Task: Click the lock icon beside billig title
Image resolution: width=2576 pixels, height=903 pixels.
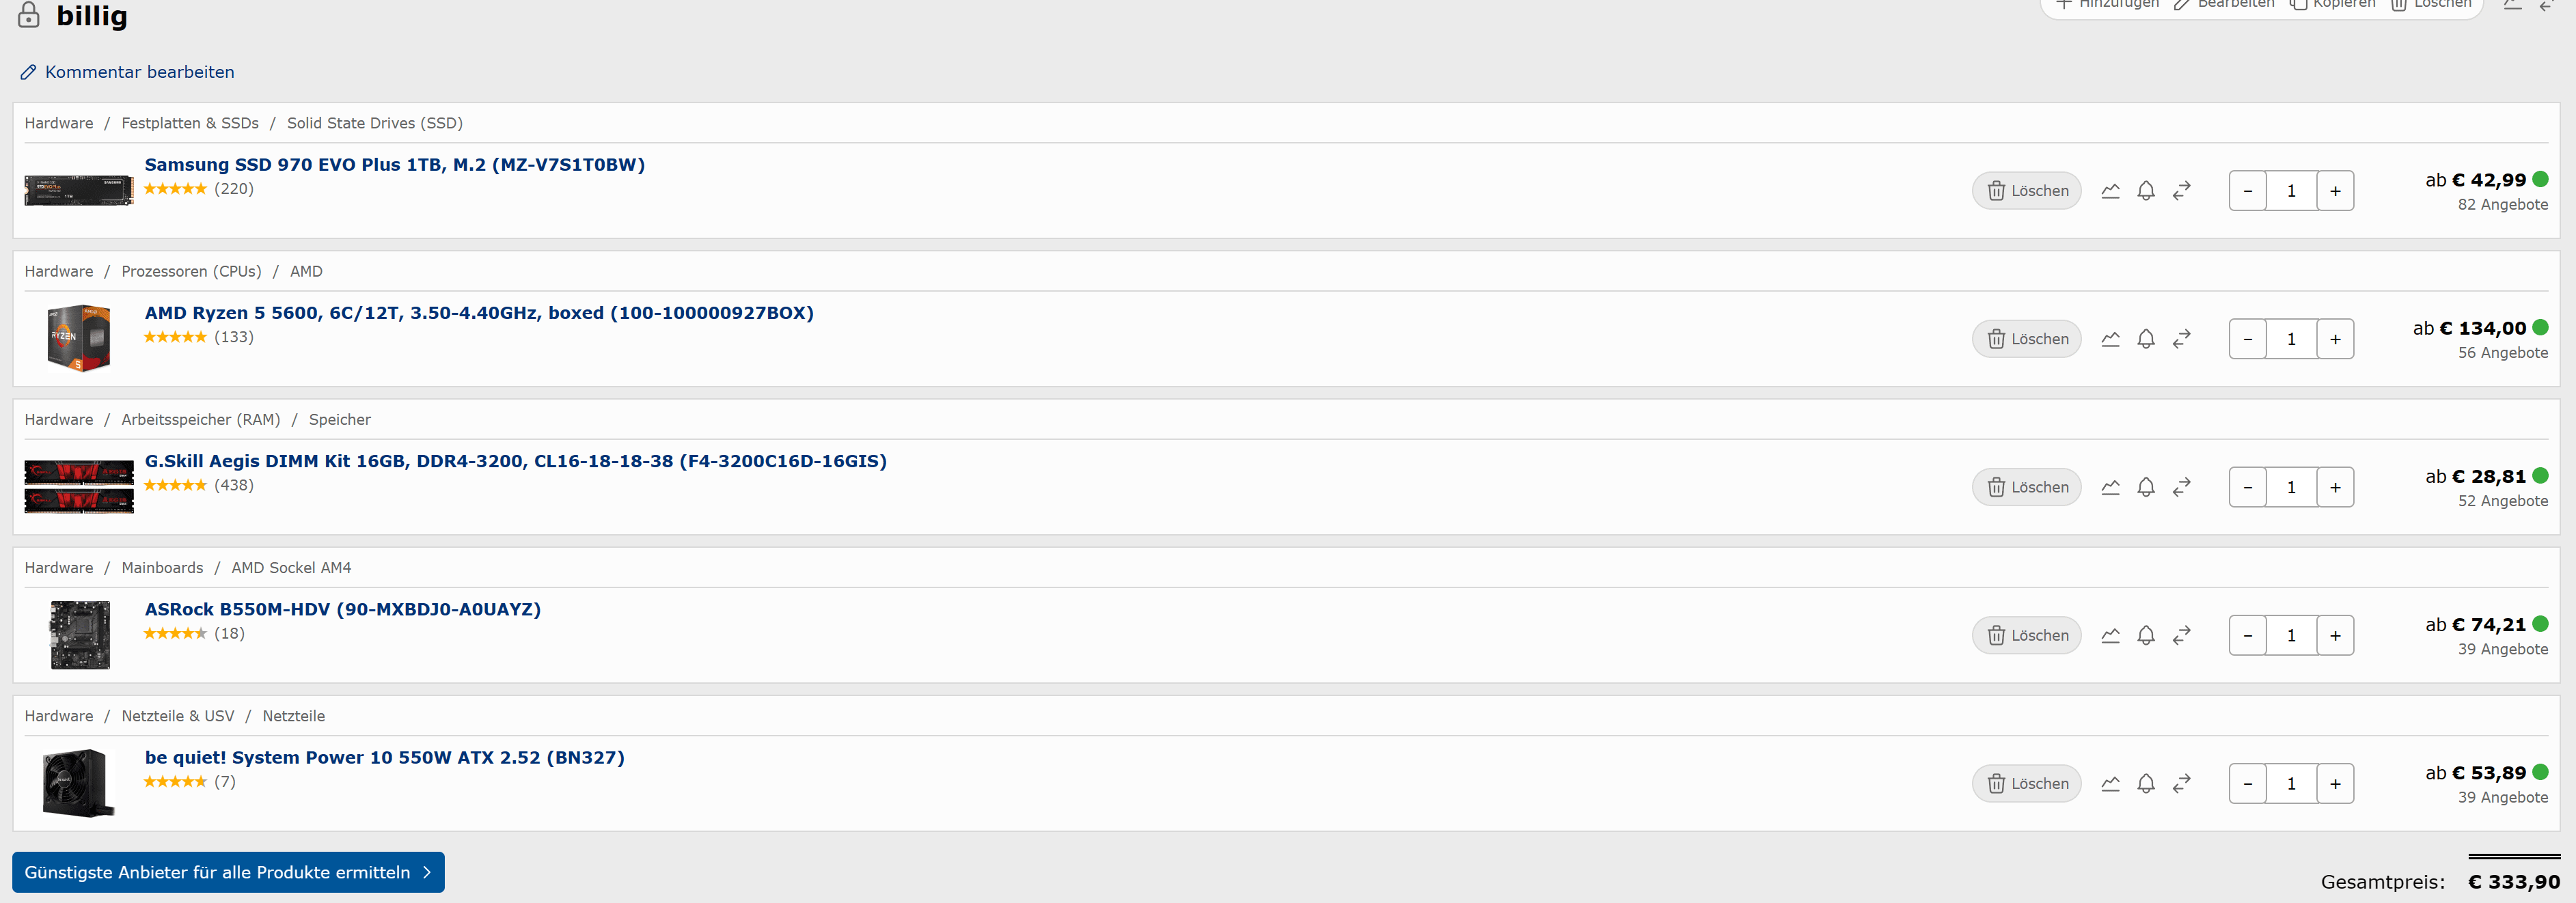Action: pyautogui.click(x=29, y=14)
